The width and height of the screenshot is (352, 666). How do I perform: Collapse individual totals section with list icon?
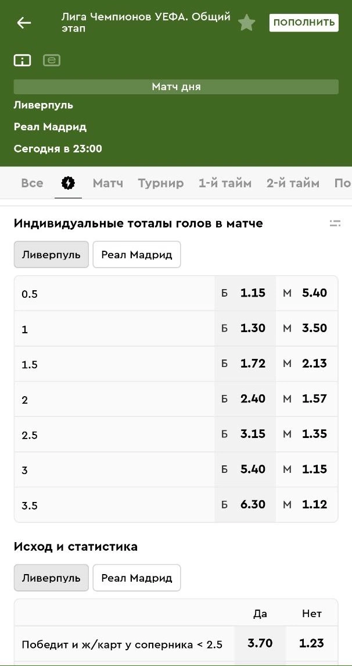point(335,223)
